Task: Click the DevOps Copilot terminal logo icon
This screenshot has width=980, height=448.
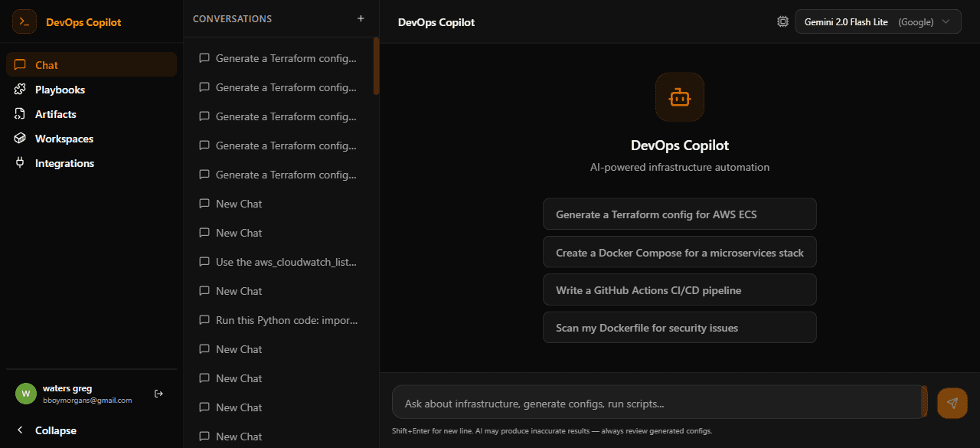Action: pos(24,21)
